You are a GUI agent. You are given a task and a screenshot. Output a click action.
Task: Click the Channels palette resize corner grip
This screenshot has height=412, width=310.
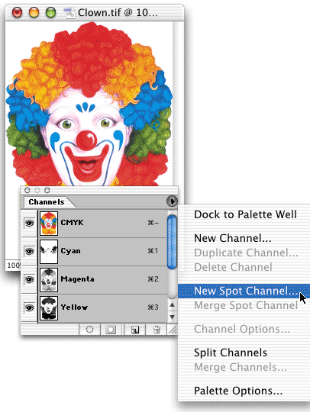pyautogui.click(x=173, y=330)
